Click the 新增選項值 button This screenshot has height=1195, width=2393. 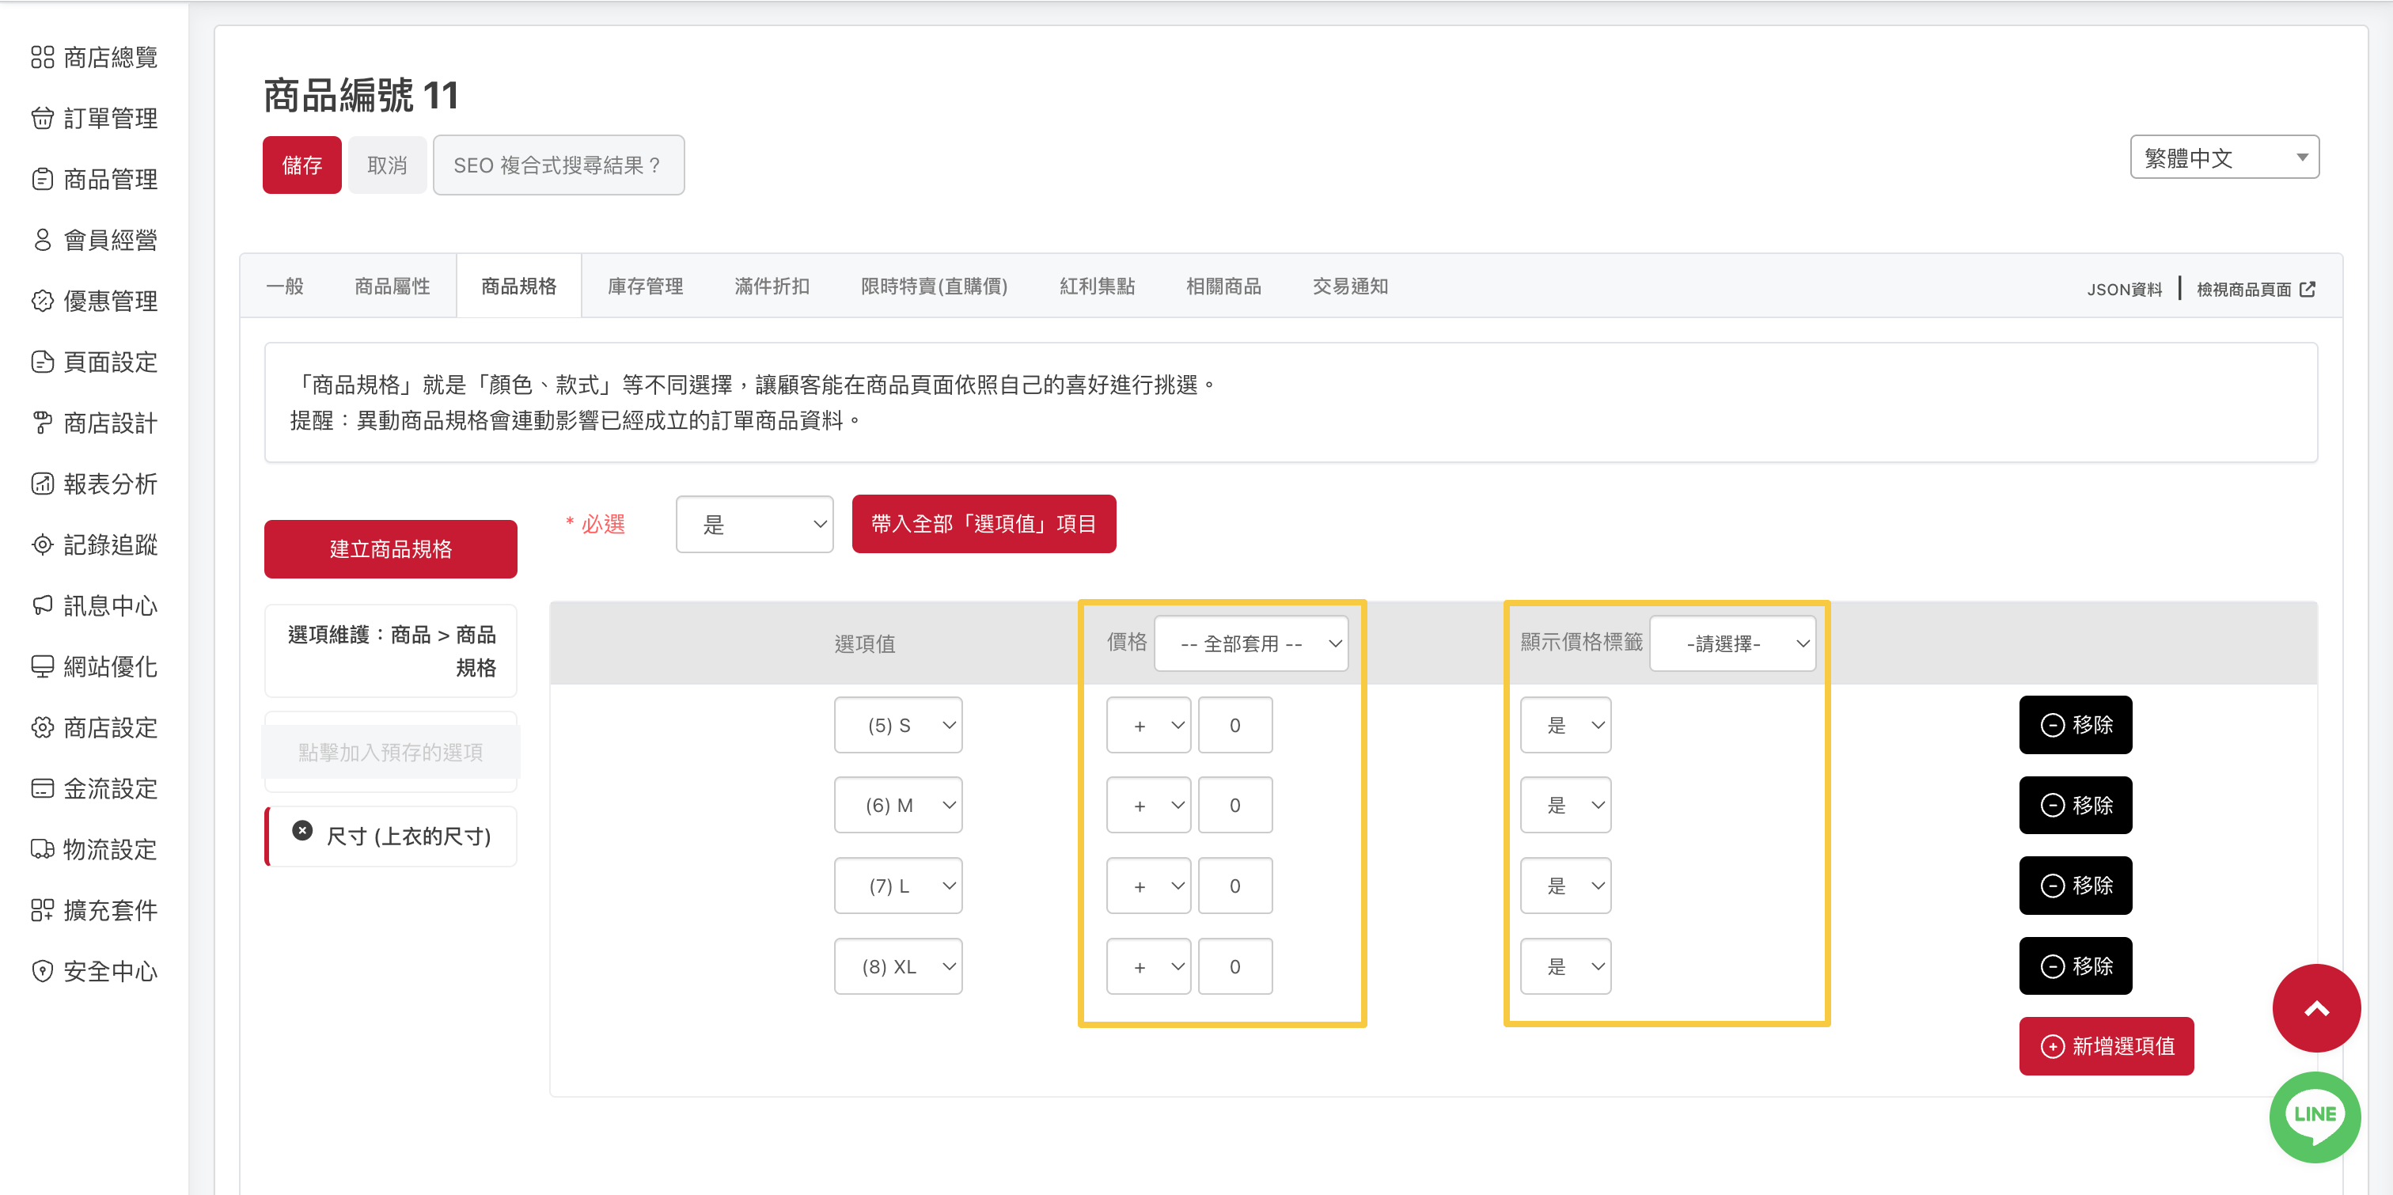pyautogui.click(x=2106, y=1046)
